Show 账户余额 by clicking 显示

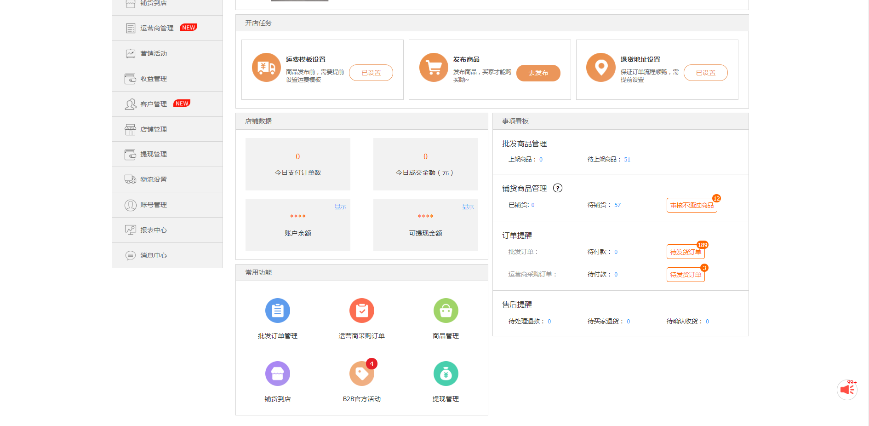(341, 207)
